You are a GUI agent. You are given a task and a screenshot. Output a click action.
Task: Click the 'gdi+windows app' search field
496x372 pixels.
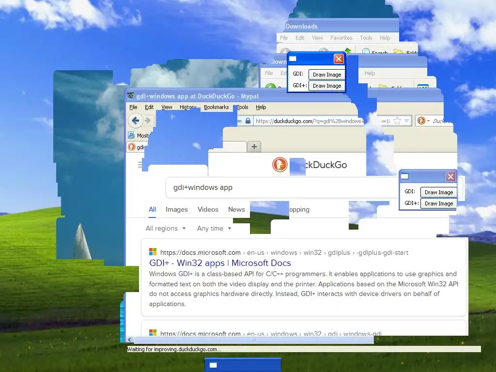281,187
